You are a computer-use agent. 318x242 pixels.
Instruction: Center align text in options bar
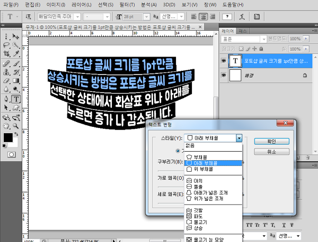tap(203, 17)
